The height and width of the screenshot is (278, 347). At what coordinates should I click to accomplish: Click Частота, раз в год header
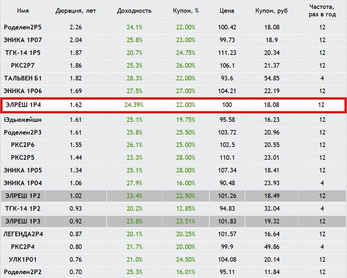(322, 10)
